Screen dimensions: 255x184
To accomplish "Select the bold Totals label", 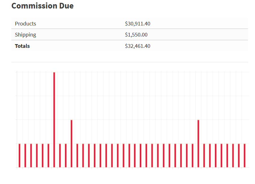I will (x=22, y=46).
